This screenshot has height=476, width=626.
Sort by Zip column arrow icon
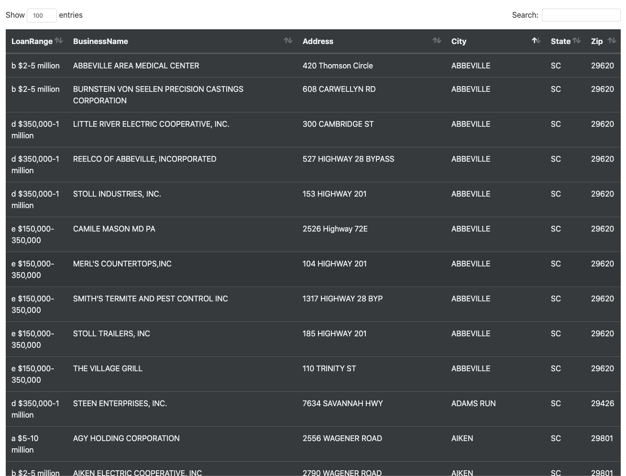(612, 41)
